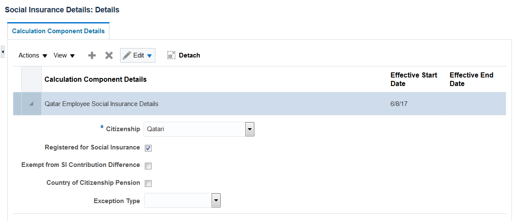Click the add row plus icon
The height and width of the screenshot is (221, 520).
coord(92,55)
